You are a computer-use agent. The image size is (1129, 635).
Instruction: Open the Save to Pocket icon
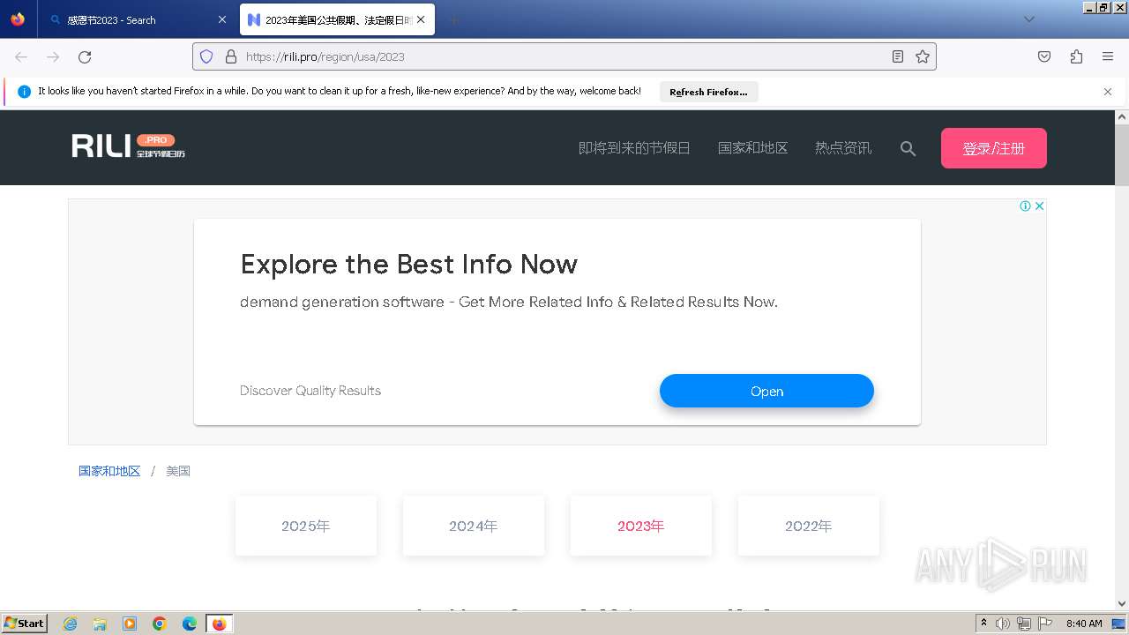1044,56
